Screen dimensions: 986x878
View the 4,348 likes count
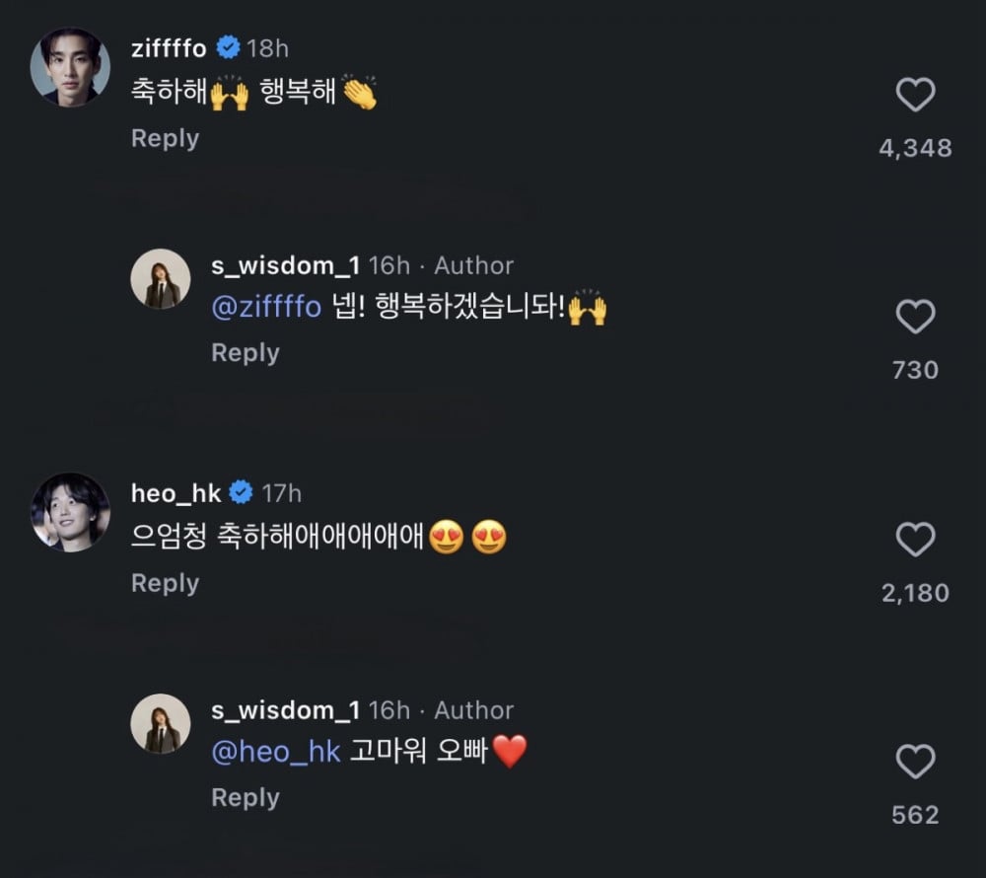[x=915, y=148]
